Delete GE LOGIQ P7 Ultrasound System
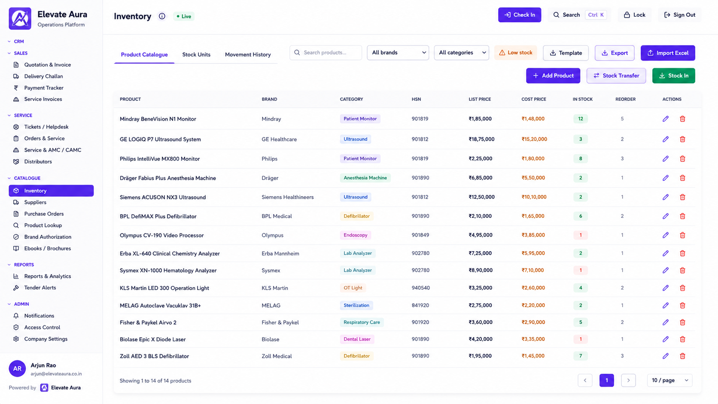718x404 pixels. pyautogui.click(x=682, y=139)
